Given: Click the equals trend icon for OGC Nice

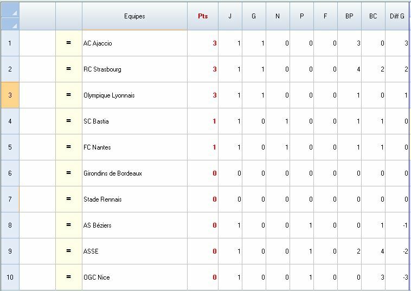Looking at the screenshot, I should (69, 277).
